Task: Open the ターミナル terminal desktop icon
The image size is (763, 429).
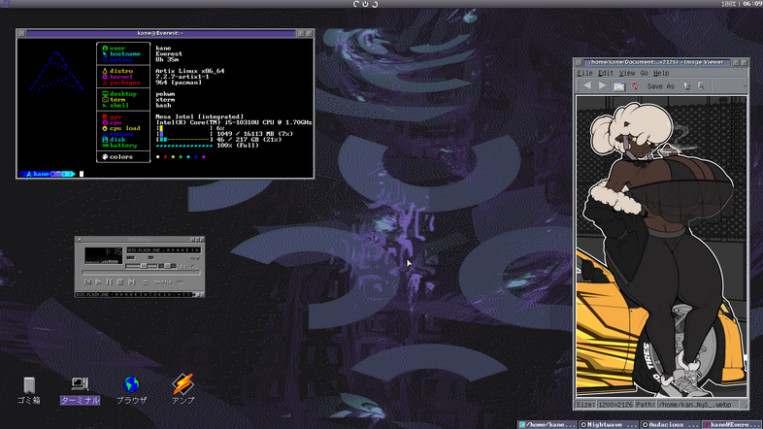Action: 80,390
